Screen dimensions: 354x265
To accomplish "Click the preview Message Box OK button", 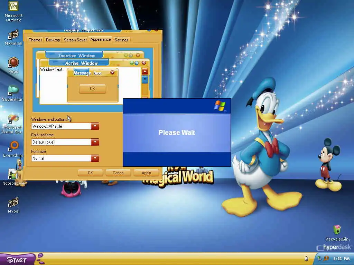I will [93, 89].
